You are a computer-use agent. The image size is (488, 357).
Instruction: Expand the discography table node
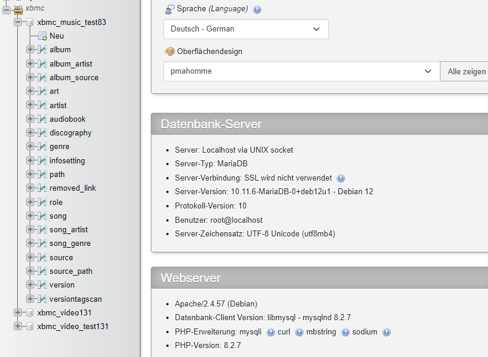pos(30,132)
